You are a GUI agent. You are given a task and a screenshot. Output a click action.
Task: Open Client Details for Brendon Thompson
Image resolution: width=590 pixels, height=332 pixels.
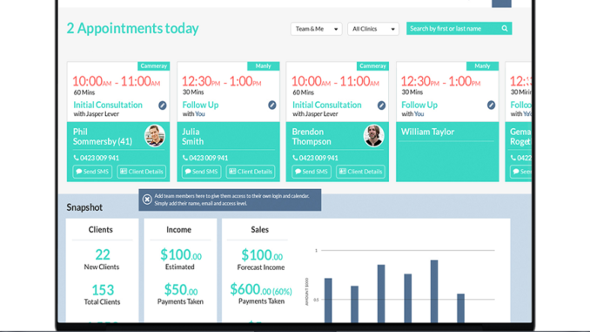(360, 172)
